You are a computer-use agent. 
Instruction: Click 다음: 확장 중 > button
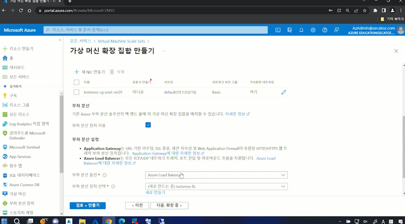click(x=169, y=205)
